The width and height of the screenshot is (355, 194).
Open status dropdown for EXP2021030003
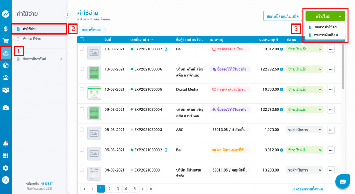[305, 130]
